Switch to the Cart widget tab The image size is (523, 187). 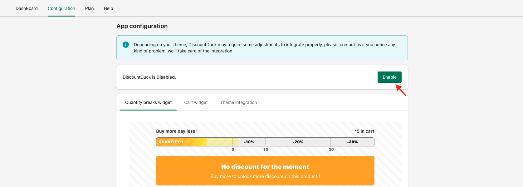pyautogui.click(x=196, y=102)
